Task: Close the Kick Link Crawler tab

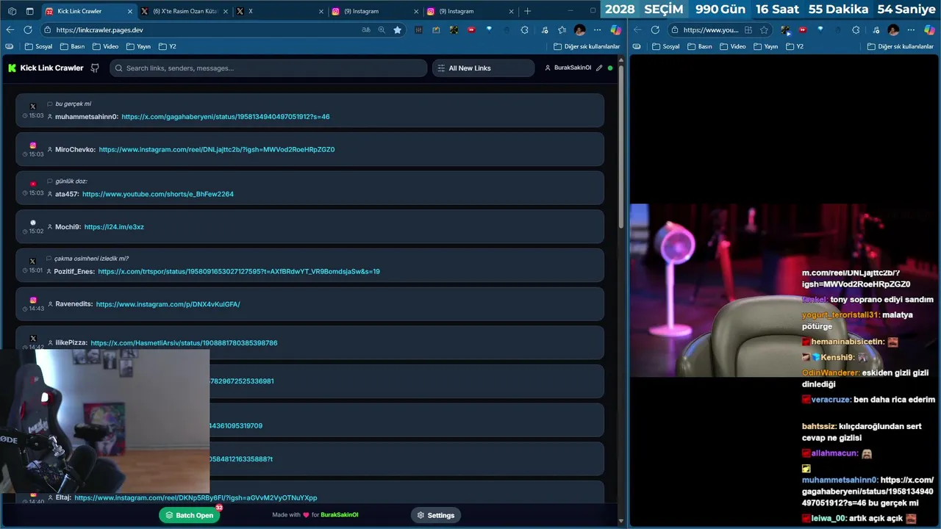Action: tap(130, 11)
